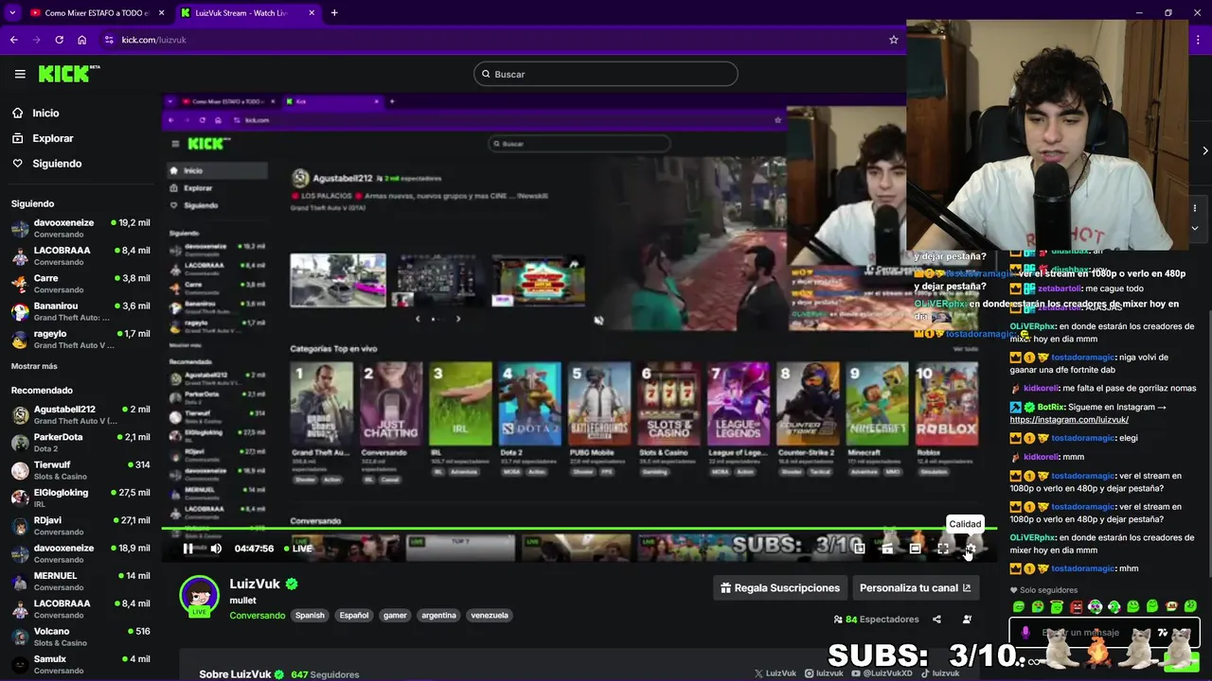Pause the LuizVuk live stream
The image size is (1212, 681).
(187, 549)
